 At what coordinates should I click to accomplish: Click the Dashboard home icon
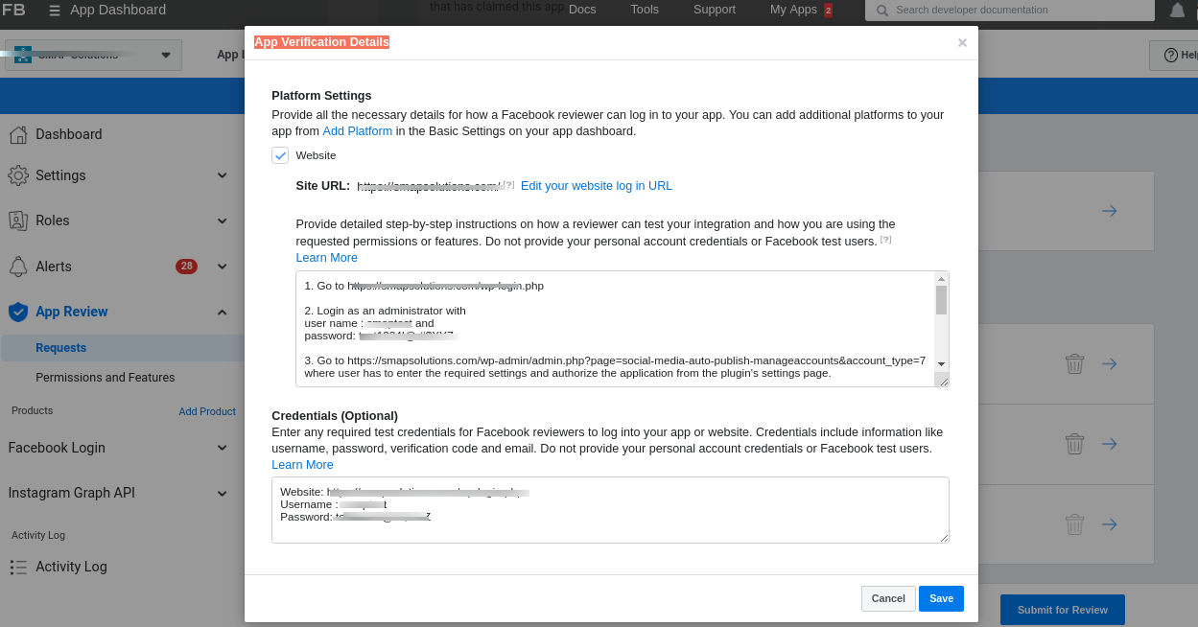[18, 134]
